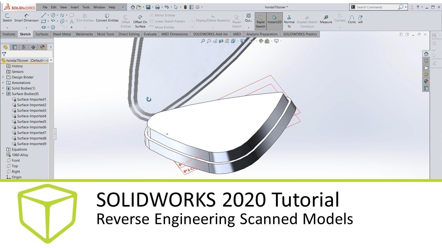Print the document
The height and width of the screenshot is (248, 442).
(x=157, y=7)
